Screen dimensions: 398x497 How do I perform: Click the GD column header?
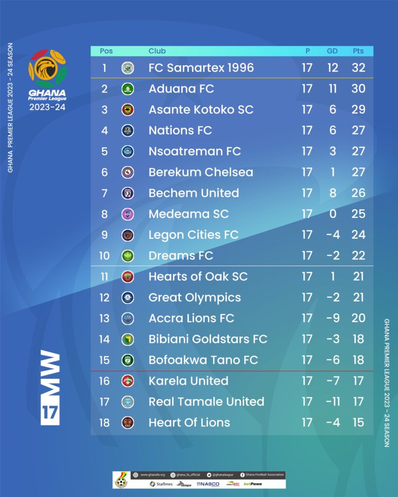[332, 51]
